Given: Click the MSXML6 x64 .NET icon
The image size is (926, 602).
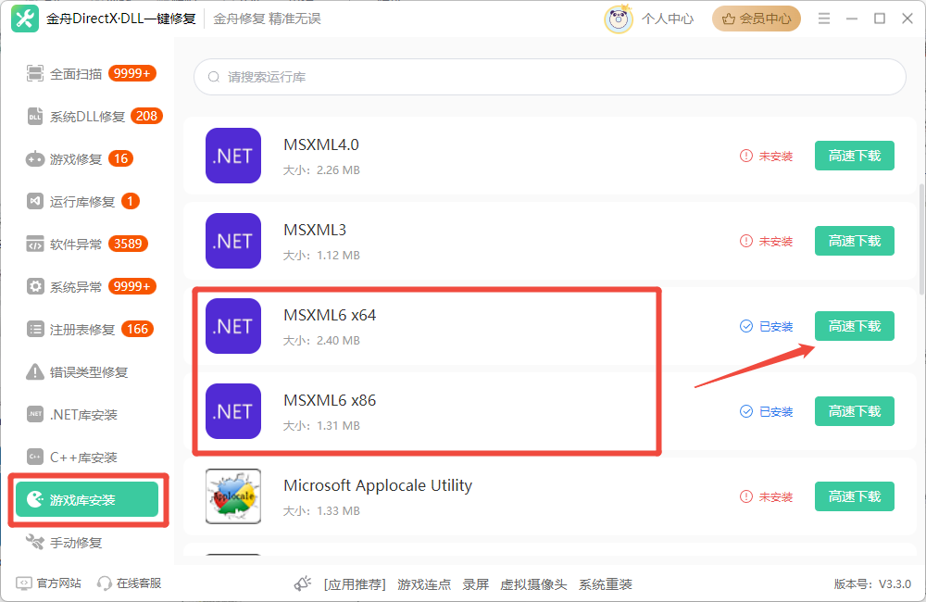Looking at the screenshot, I should pos(233,325).
